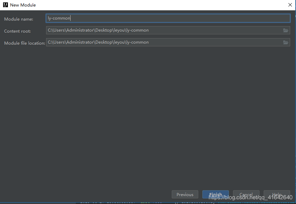Click the 'Content root:' label
Viewport: 296px width, 204px height.
point(17,31)
